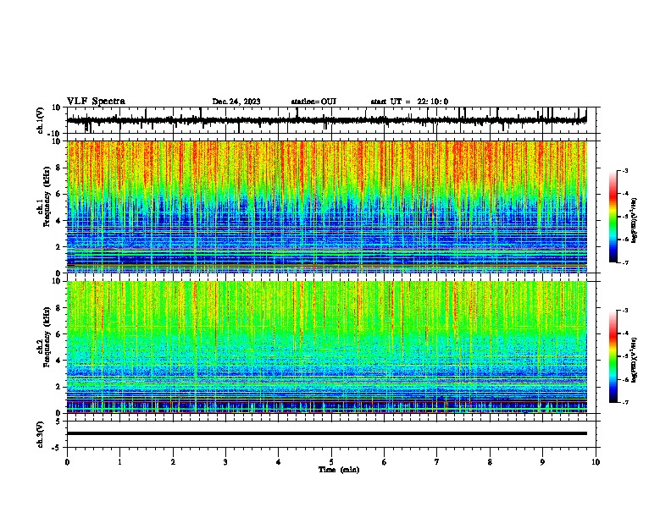Click the ch.2 spectrogram color scale bar
671x518 pixels.
(613, 356)
